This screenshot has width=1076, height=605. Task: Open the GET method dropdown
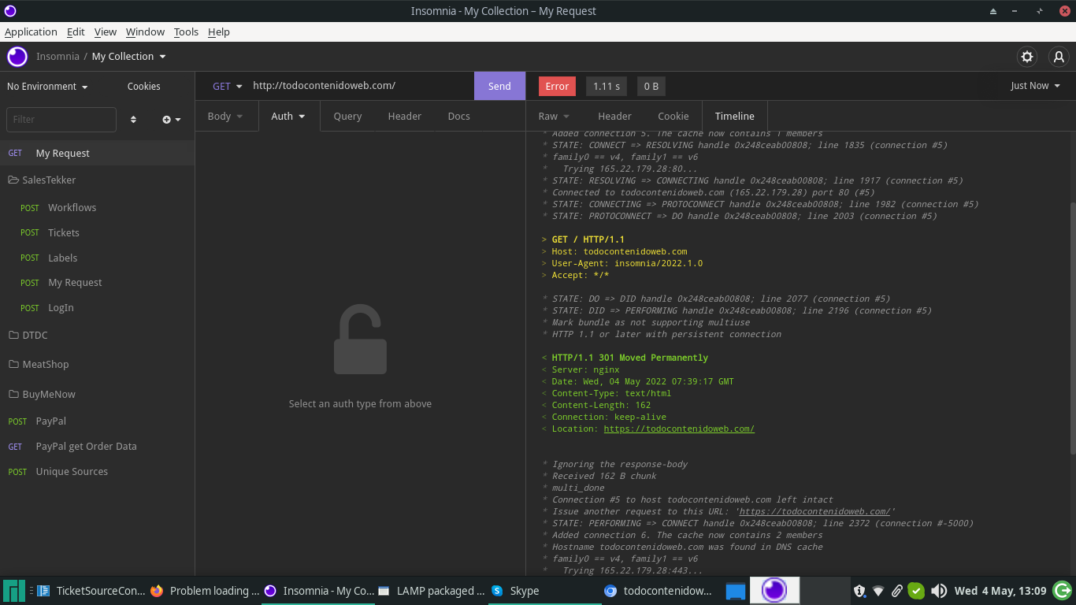coord(227,87)
